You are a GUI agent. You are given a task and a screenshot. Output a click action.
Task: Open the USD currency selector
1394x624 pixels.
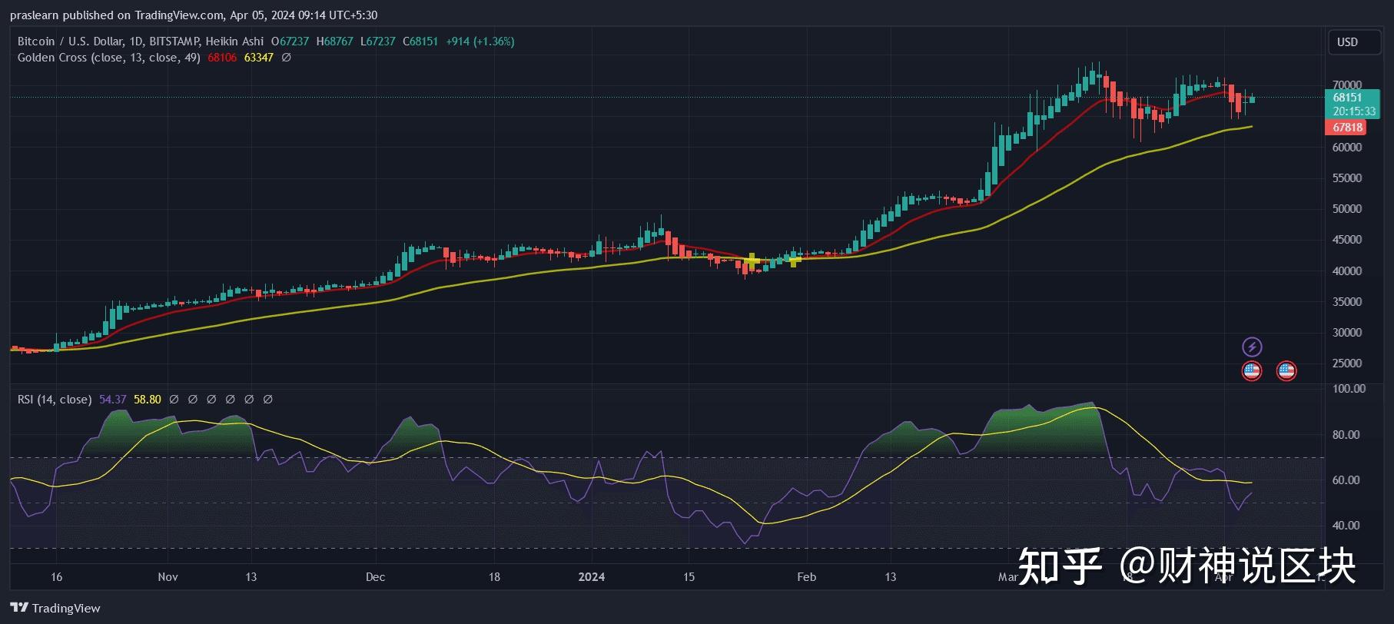[x=1347, y=42]
